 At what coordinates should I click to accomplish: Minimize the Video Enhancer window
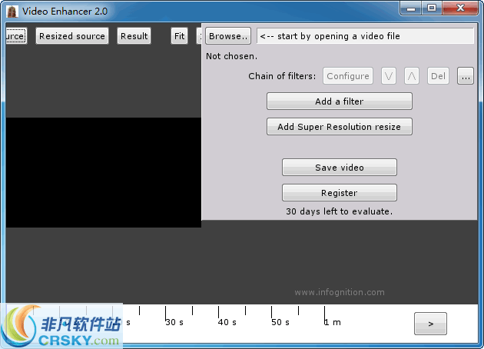tap(411, 8)
